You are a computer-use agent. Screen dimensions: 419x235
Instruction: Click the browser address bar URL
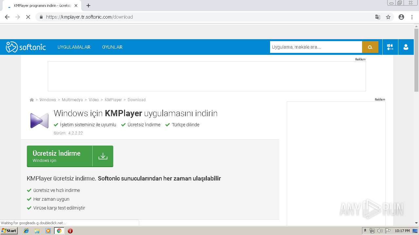[89, 17]
